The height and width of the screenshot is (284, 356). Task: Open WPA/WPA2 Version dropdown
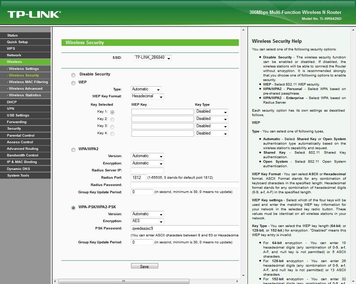coord(147,156)
